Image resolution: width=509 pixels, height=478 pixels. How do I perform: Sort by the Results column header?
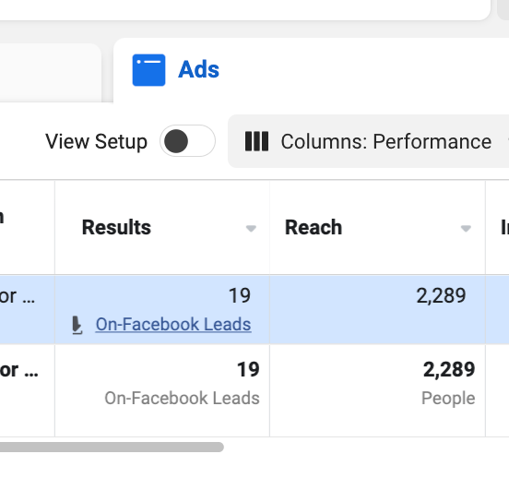pos(116,227)
